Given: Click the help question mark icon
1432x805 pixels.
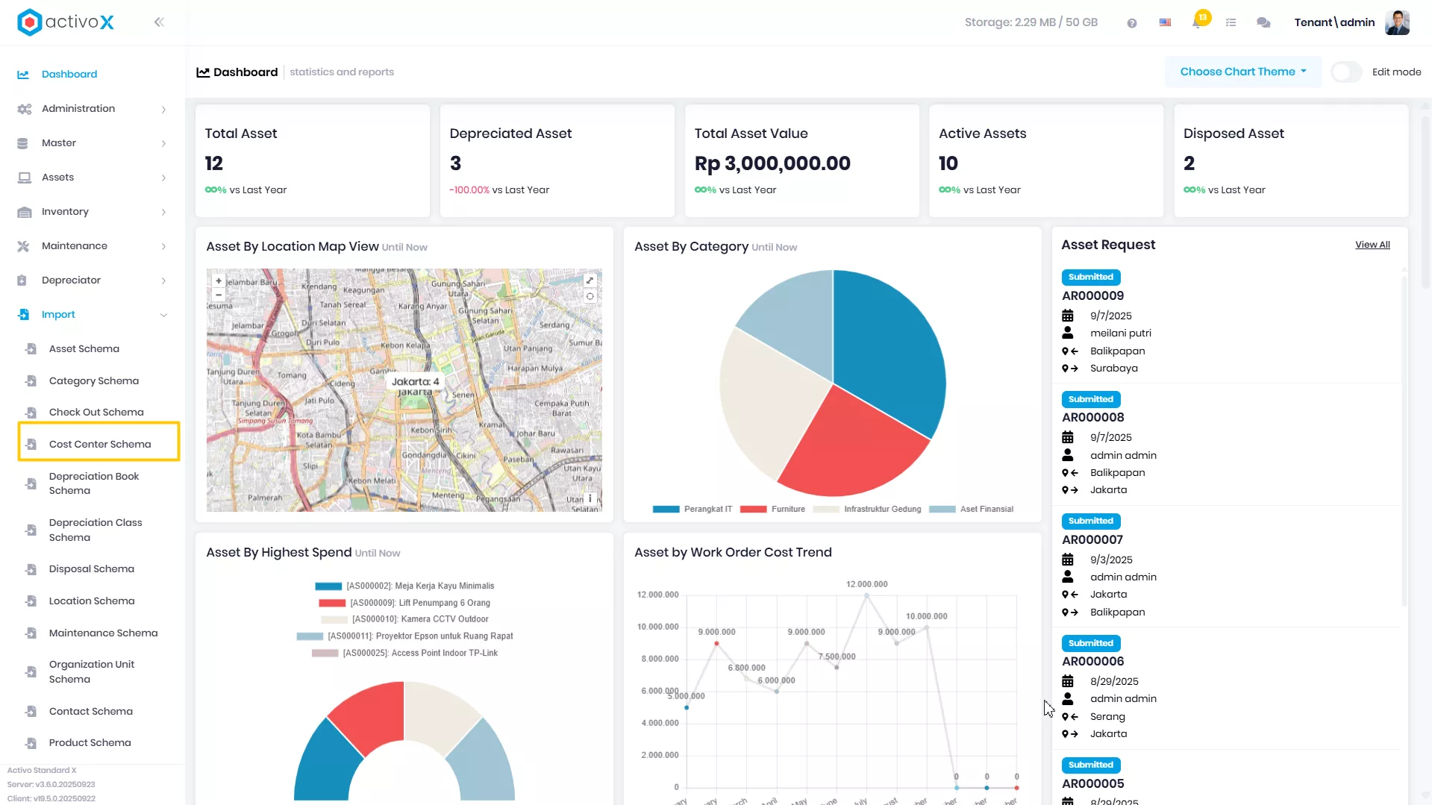Looking at the screenshot, I should pyautogui.click(x=1132, y=23).
